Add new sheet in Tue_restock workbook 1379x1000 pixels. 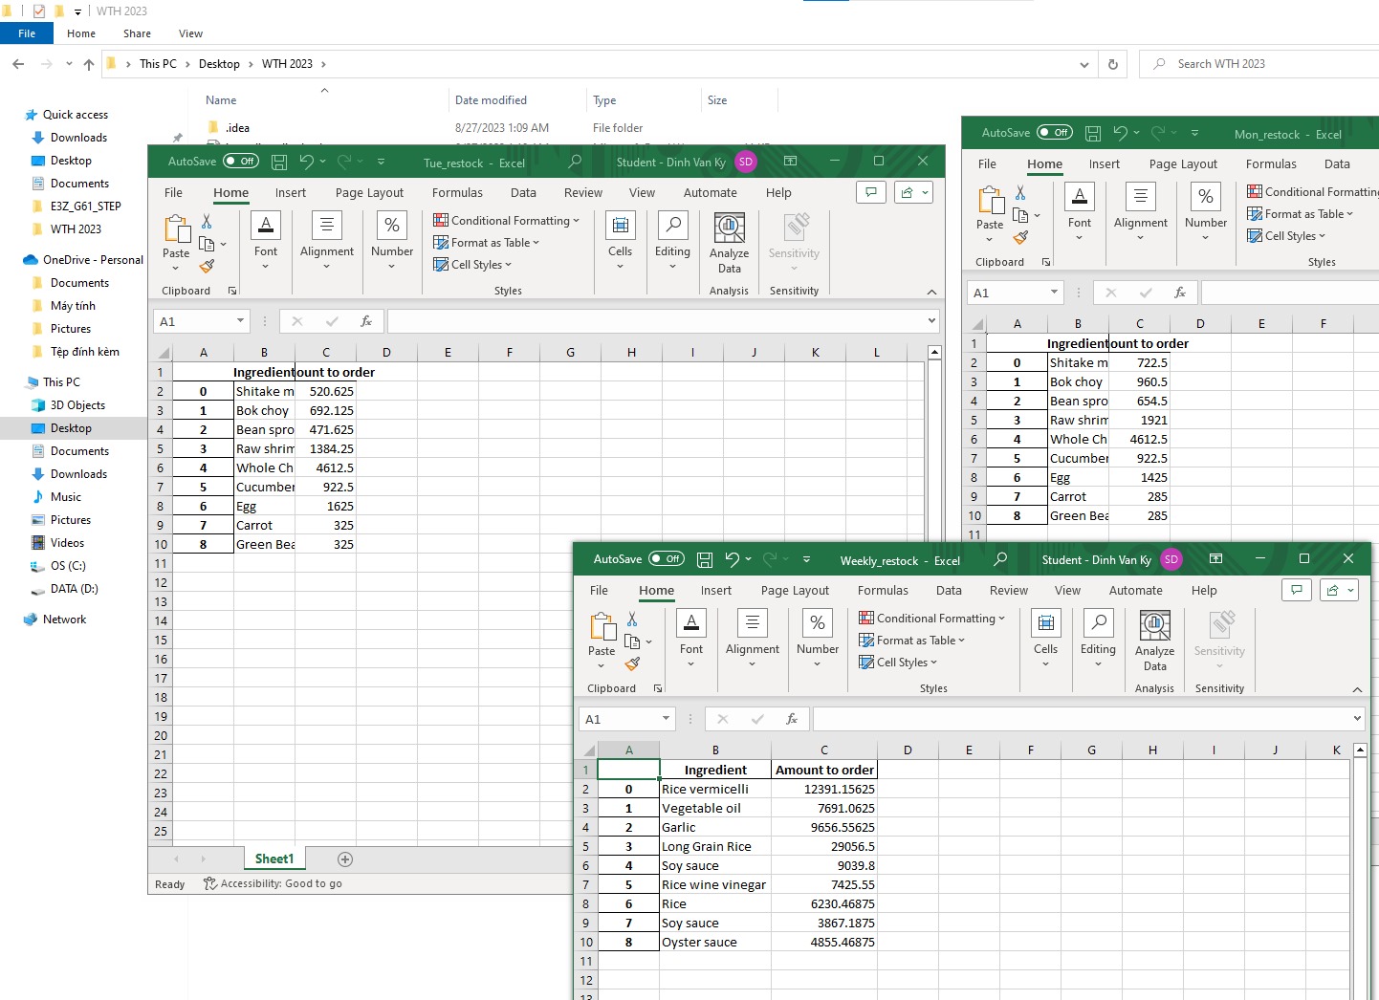[x=345, y=859]
